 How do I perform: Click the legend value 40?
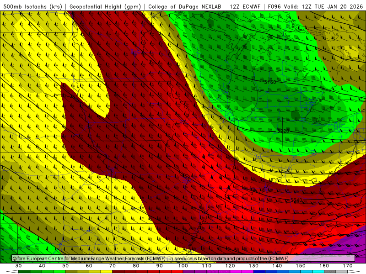pyautogui.click(x=42, y=266)
